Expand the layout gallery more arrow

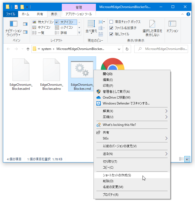(79, 33)
